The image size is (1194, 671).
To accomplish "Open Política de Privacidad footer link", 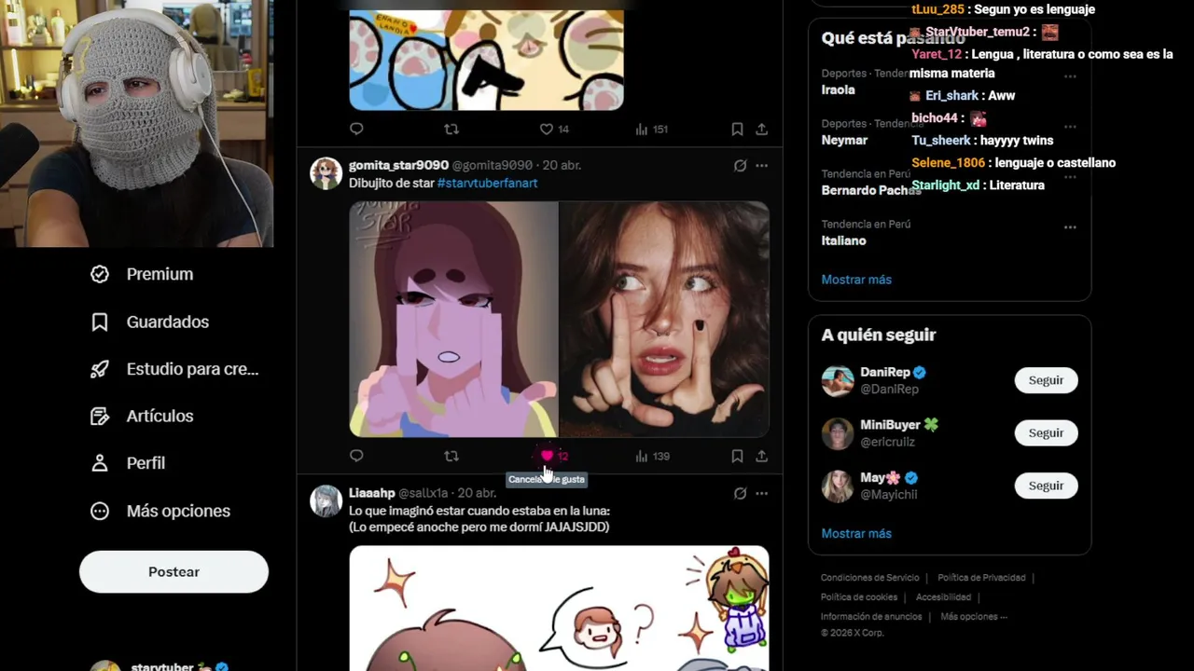I will point(981,578).
